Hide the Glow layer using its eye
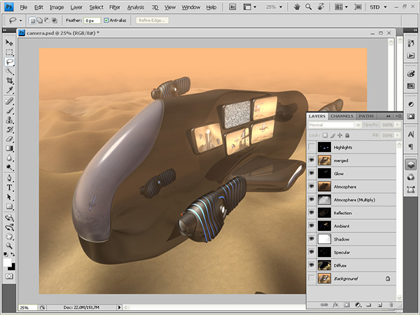Viewport: 420px width, 315px height. point(311,174)
